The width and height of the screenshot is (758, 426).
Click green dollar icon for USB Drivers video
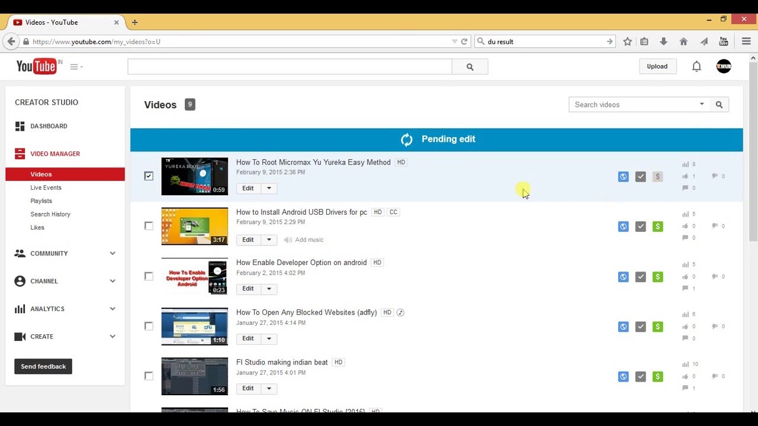pyautogui.click(x=657, y=226)
